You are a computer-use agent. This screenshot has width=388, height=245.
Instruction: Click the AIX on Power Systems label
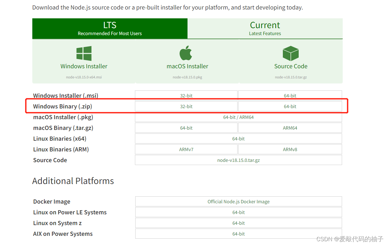point(63,234)
